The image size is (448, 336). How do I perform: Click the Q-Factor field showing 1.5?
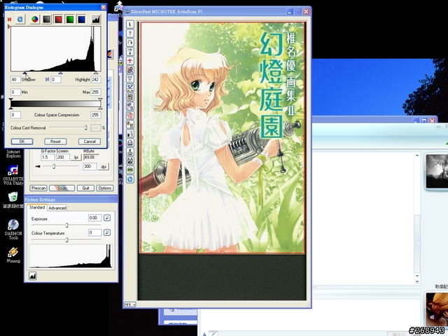click(48, 157)
